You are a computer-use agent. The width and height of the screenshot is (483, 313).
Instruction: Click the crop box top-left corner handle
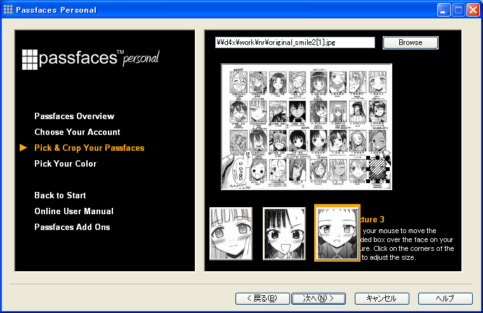(x=368, y=158)
